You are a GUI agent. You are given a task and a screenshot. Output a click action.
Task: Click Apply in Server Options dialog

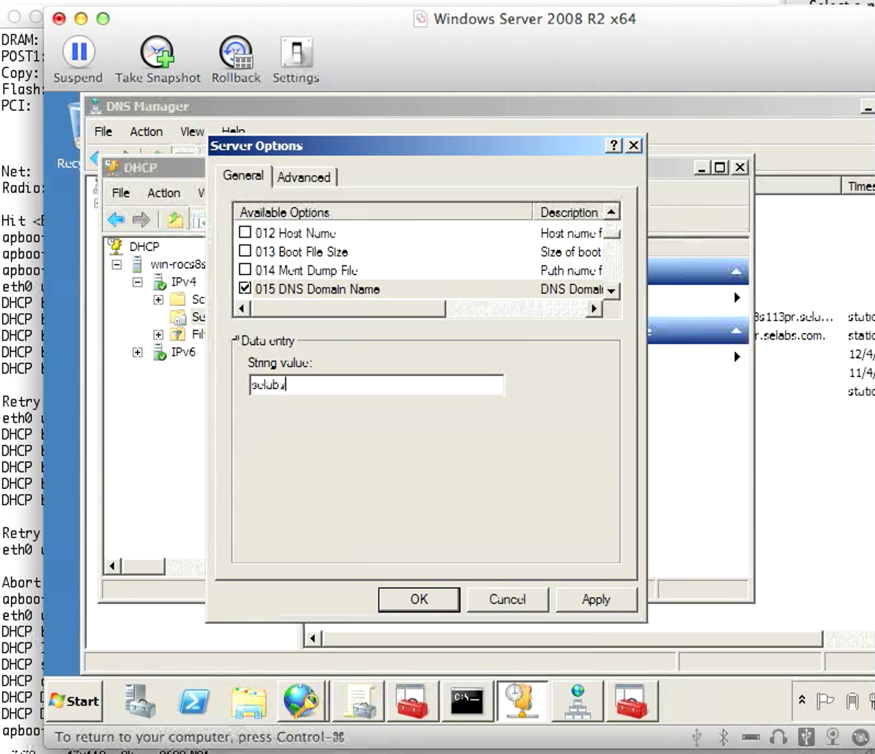[596, 599]
